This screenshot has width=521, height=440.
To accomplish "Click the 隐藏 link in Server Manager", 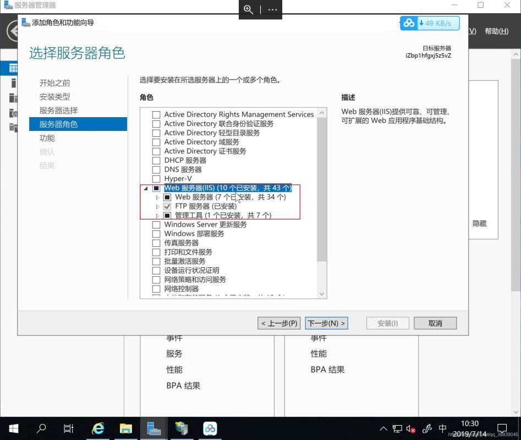I will point(480,223).
